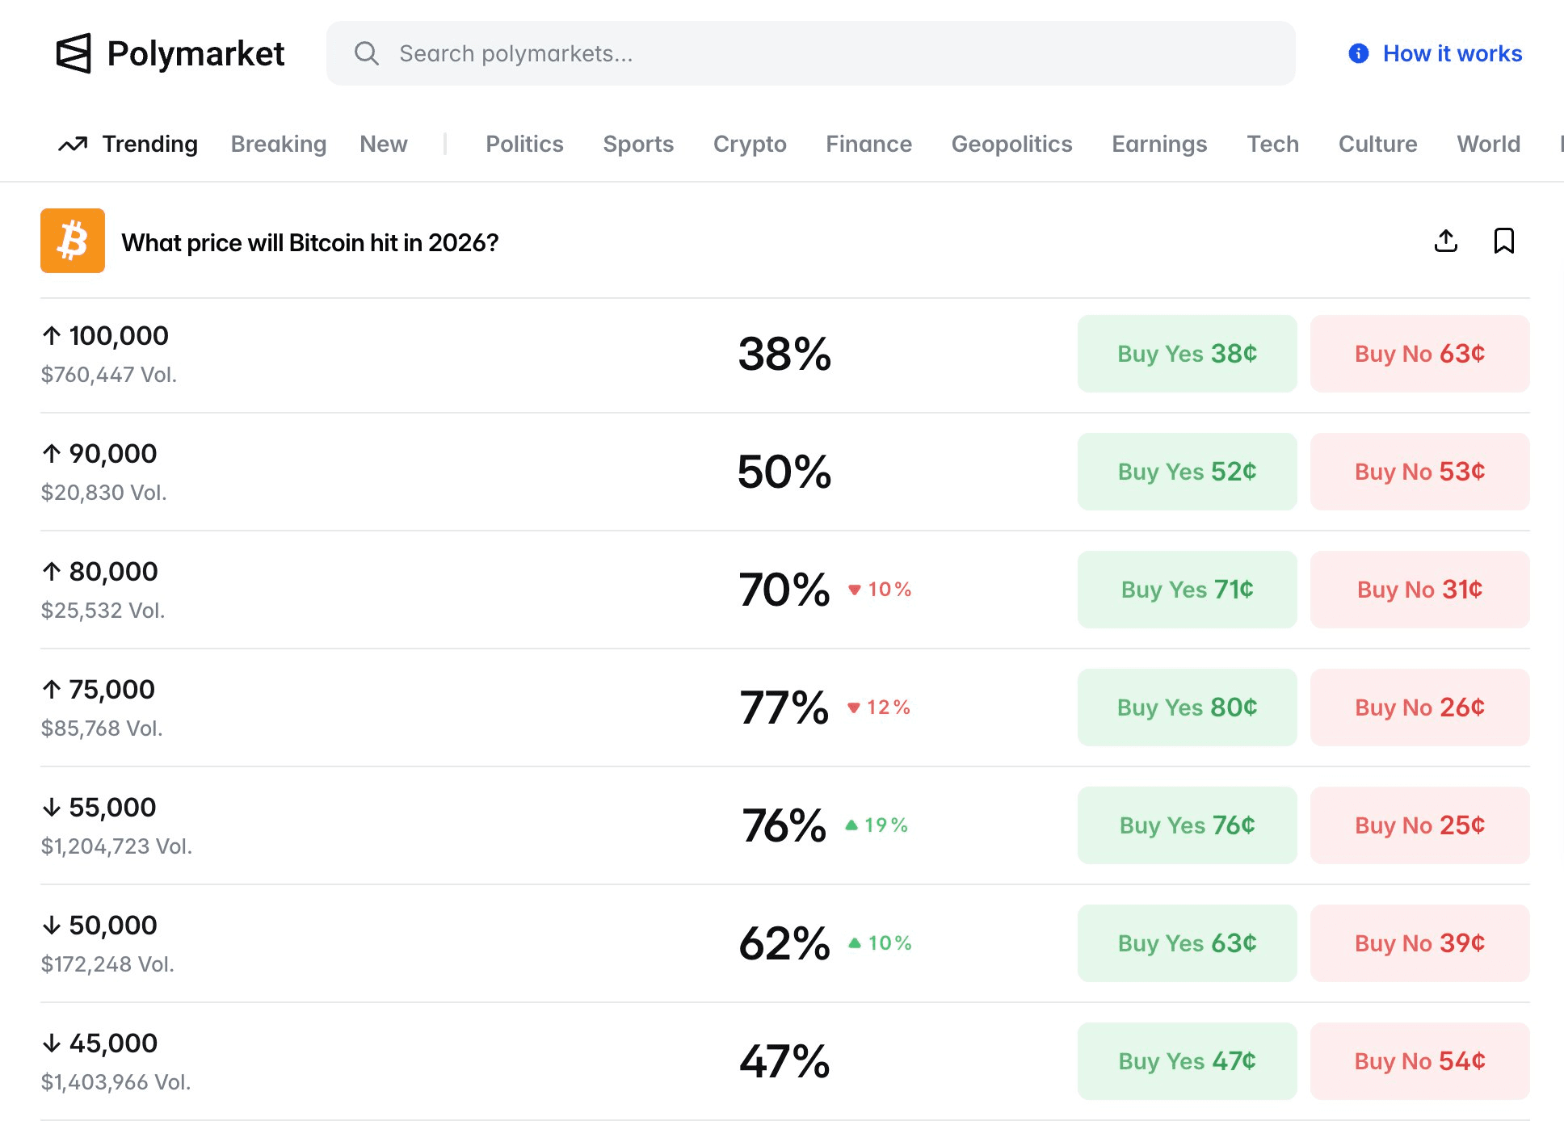Bookmark the Bitcoin 2026 market
This screenshot has height=1121, width=1564.
click(x=1503, y=241)
